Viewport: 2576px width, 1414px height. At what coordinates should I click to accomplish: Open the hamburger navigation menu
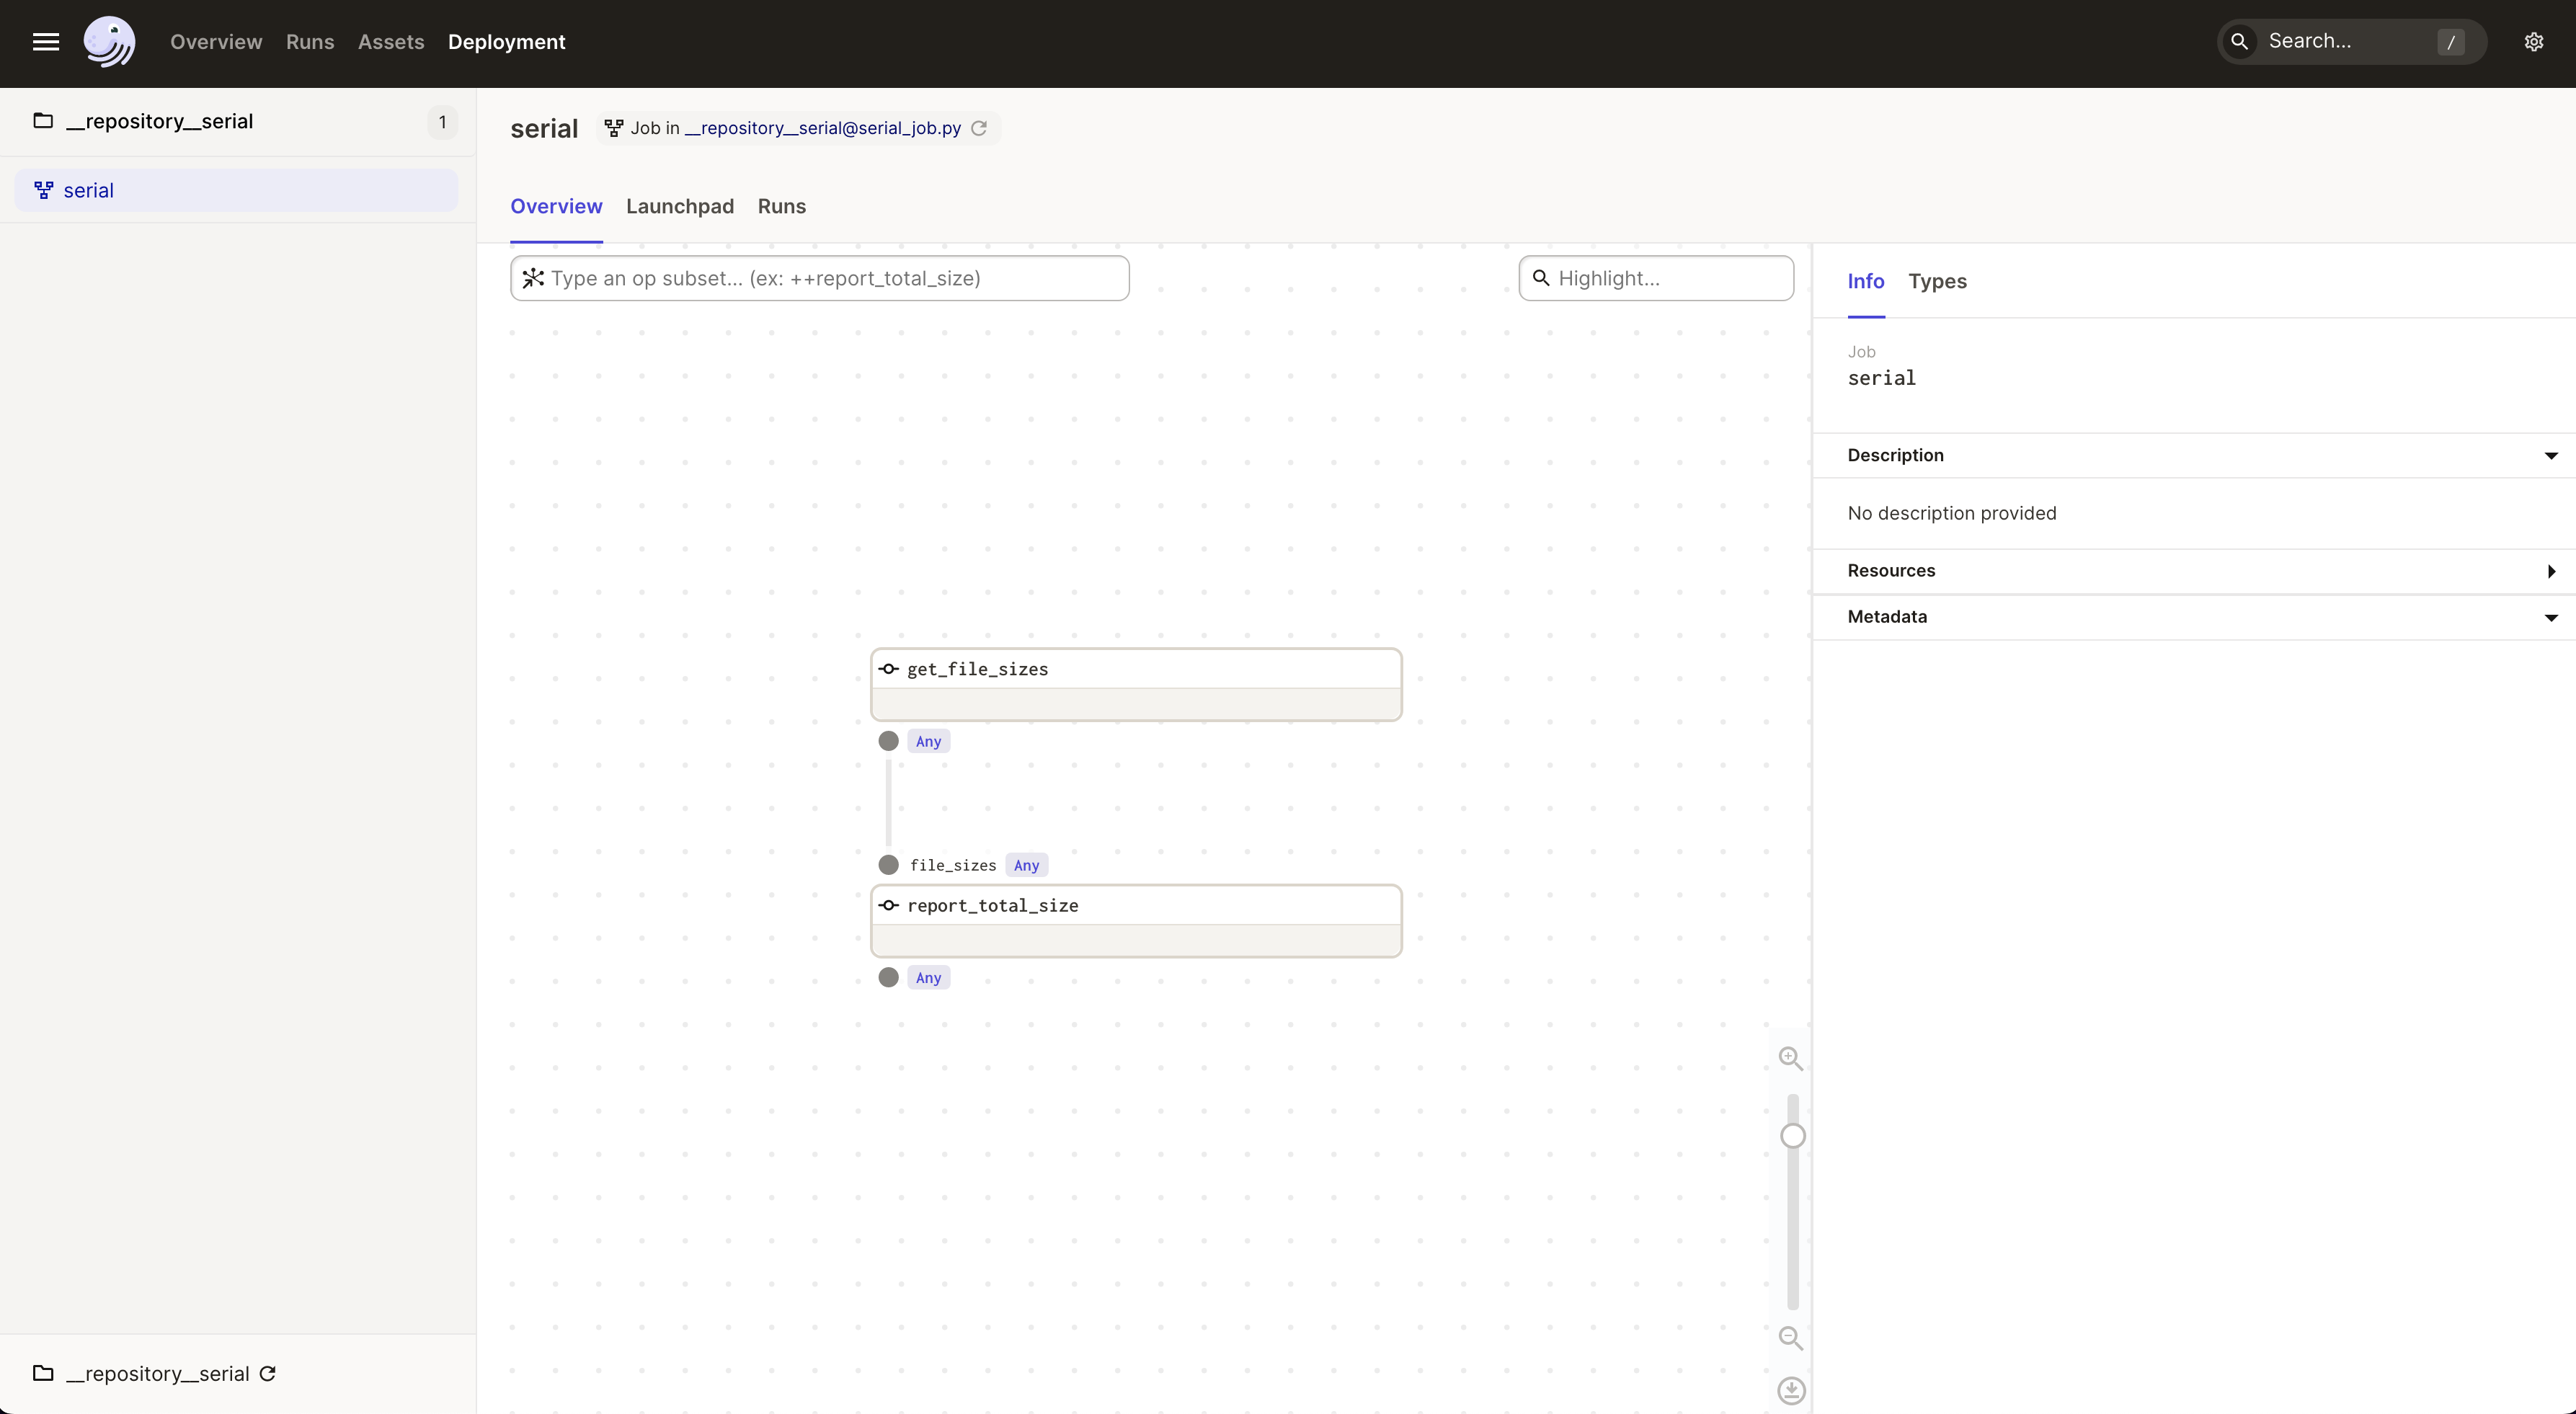pos(46,42)
